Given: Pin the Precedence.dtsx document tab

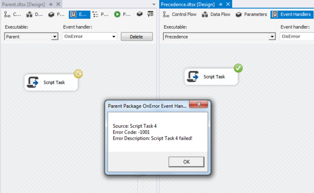Looking at the screenshot, I should click(221, 4).
